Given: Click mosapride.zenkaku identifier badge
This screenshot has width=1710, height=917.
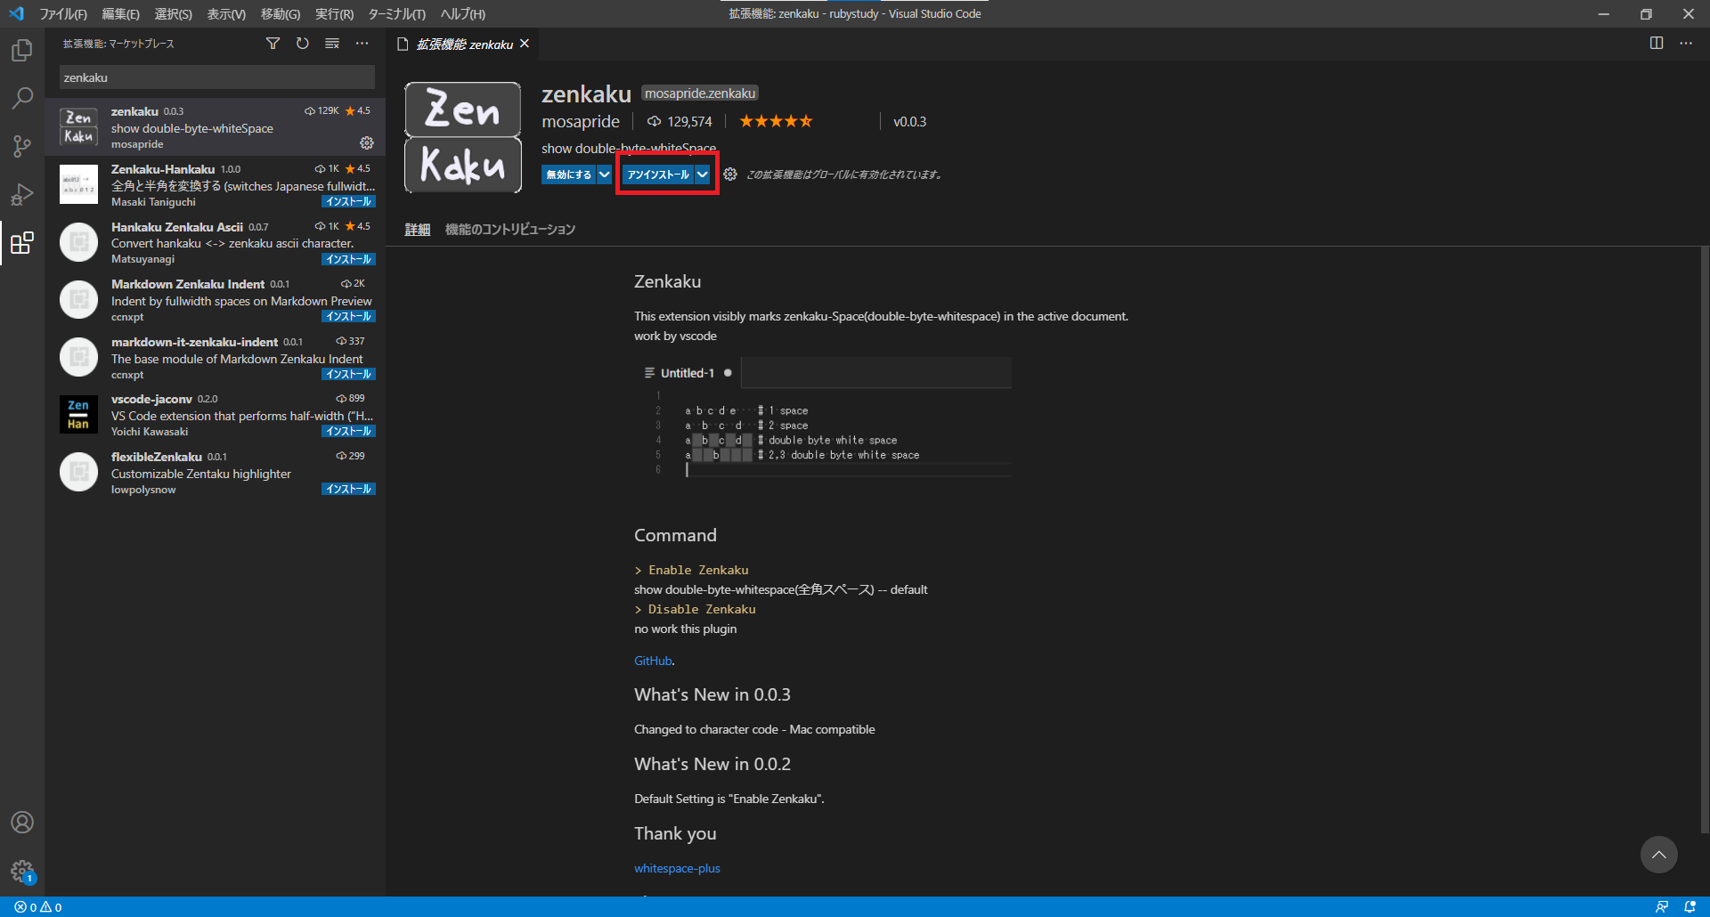Looking at the screenshot, I should point(700,93).
